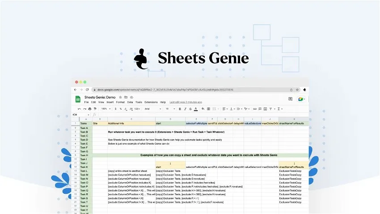Select '[copy] entire sheet to another sheet' cell
The image size is (380, 214).
coord(131,171)
